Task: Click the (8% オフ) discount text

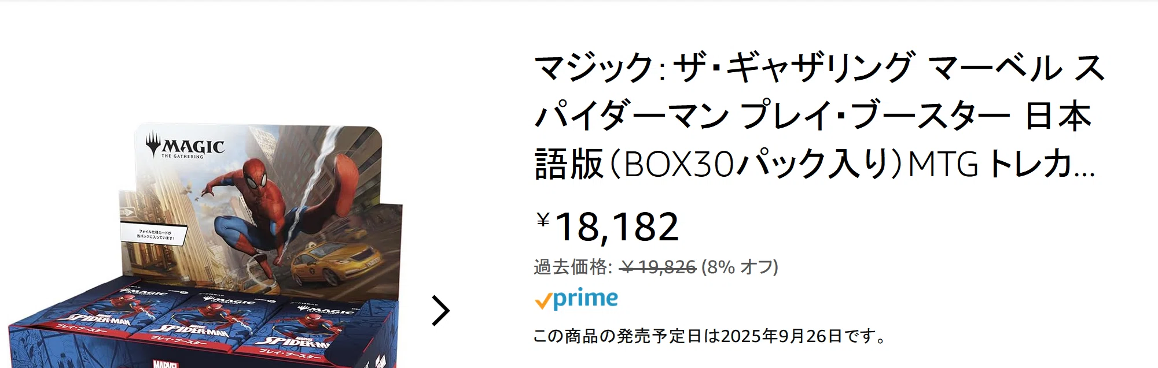Action: coord(740,267)
